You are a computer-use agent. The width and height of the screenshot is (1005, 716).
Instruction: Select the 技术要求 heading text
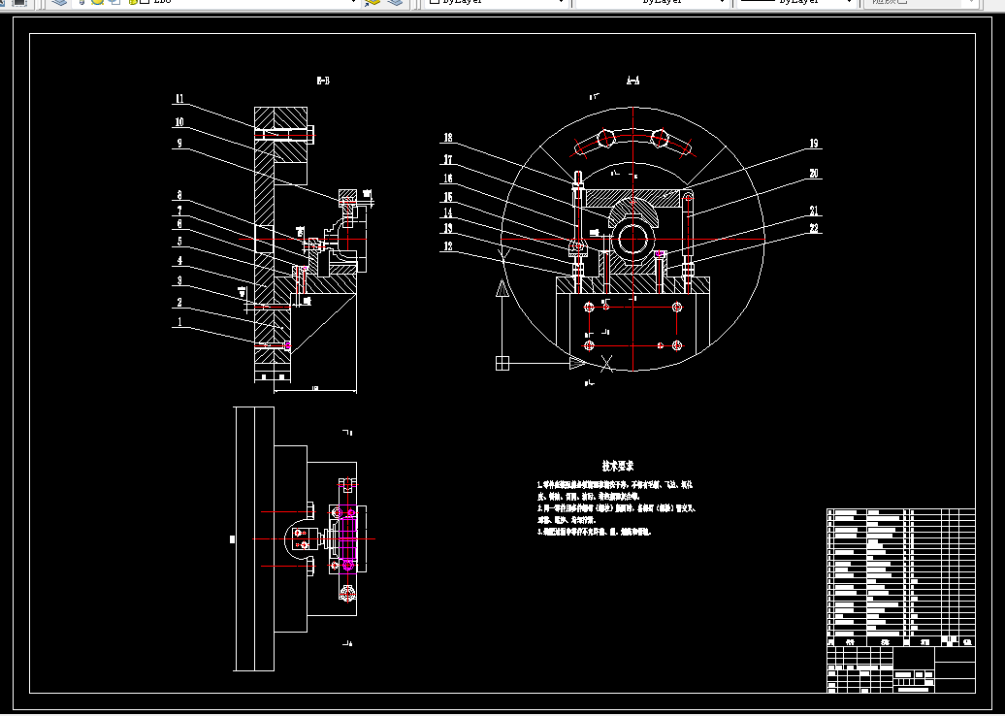coord(618,466)
